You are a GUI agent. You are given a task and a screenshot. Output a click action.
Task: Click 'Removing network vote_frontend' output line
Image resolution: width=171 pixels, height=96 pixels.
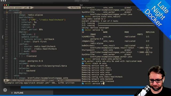(98, 81)
